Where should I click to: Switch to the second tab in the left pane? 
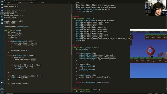tap(23, 3)
